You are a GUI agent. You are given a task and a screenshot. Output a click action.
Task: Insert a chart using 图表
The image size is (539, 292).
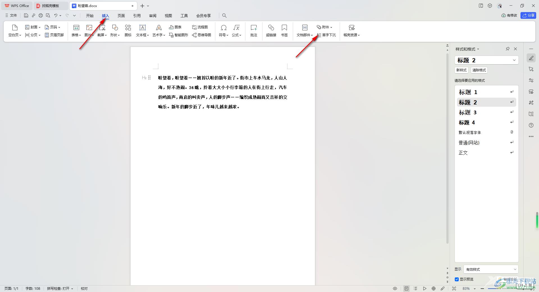tap(175, 27)
